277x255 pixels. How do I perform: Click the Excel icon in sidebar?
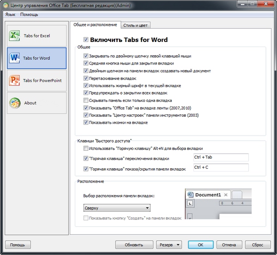click(x=14, y=36)
